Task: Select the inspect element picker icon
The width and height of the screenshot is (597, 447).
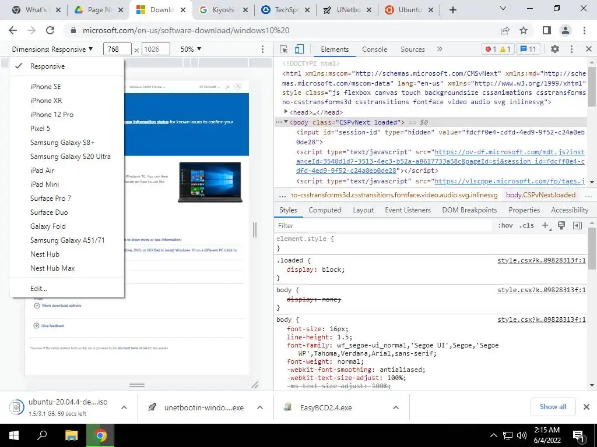Action: [x=283, y=49]
